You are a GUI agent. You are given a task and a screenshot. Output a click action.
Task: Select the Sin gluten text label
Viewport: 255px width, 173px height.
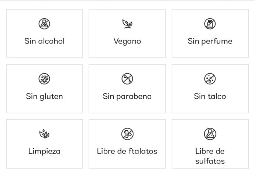click(44, 96)
